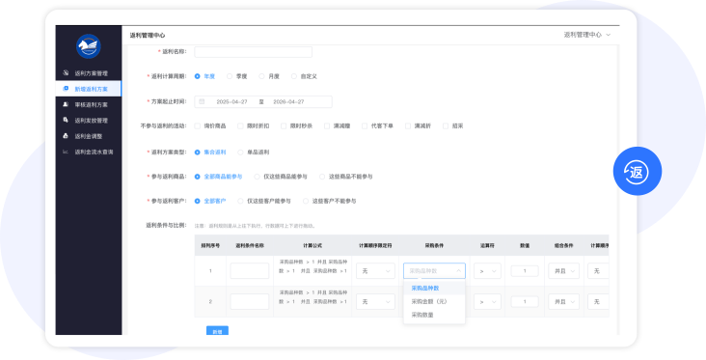The width and height of the screenshot is (706, 360).
Task: Open row 1 运算符 dropdown
Action: tap(487, 271)
